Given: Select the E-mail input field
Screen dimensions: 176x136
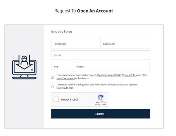Looking at the screenshot, I should pyautogui.click(x=101, y=55).
